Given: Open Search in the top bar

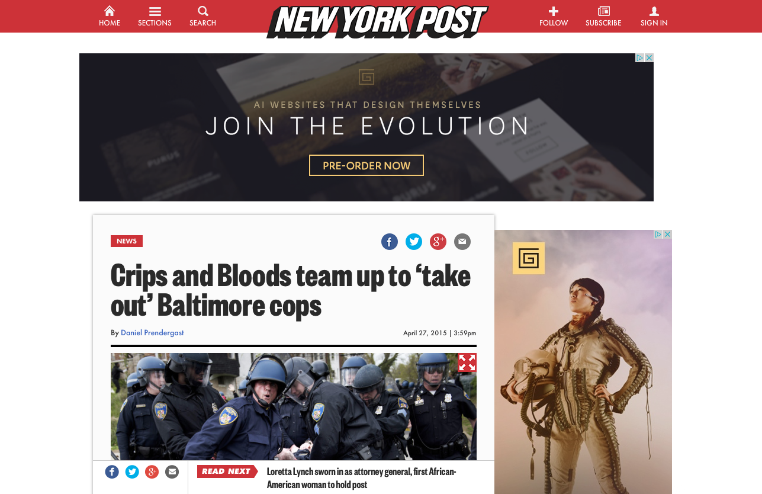Looking at the screenshot, I should point(202,16).
